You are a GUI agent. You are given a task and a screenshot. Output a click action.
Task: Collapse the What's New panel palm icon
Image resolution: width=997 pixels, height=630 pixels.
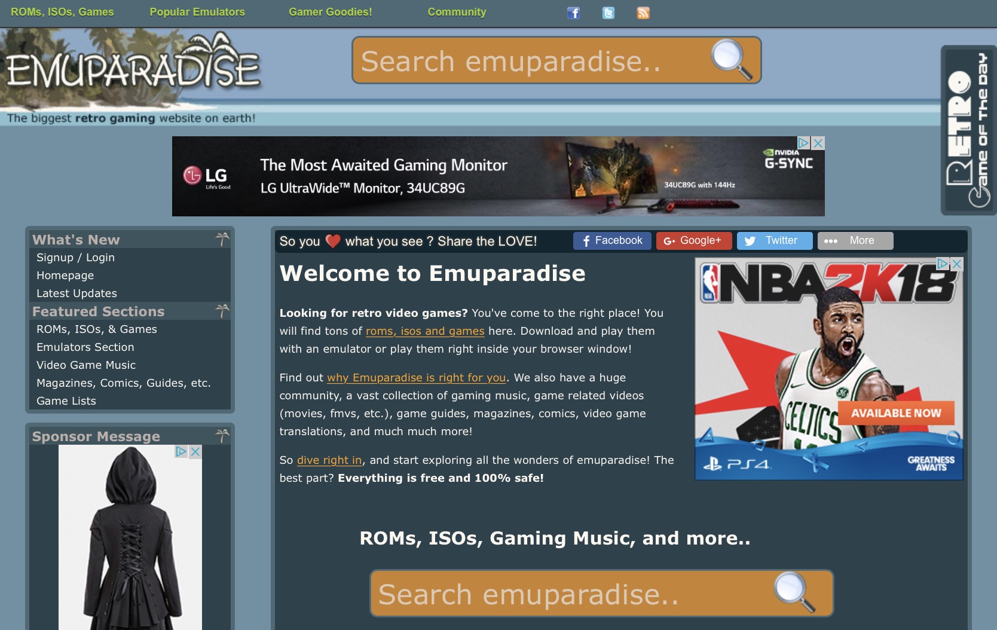tap(222, 239)
